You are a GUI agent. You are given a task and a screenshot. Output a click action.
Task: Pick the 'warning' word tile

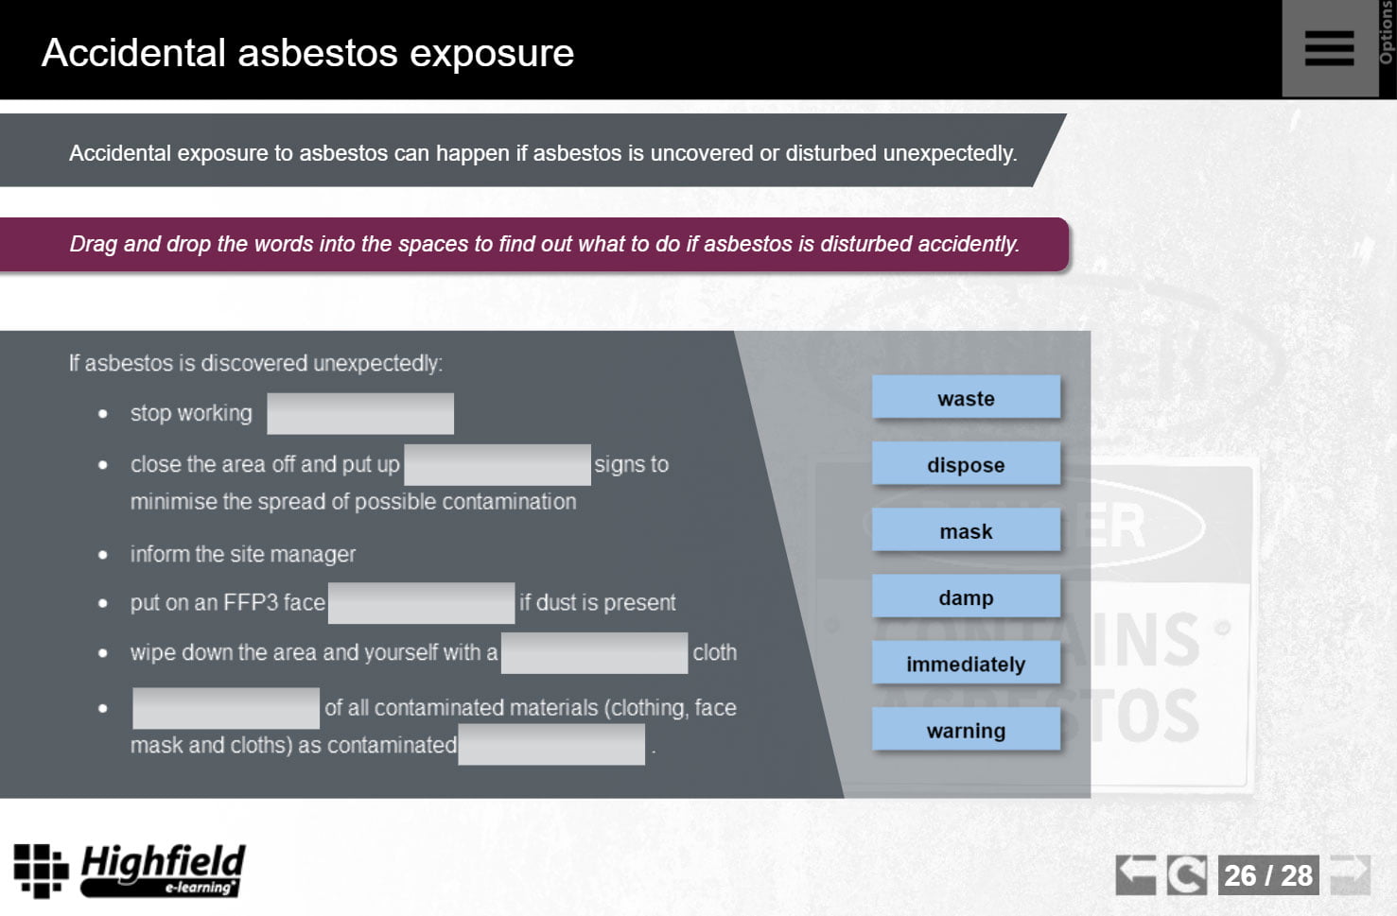[966, 730]
